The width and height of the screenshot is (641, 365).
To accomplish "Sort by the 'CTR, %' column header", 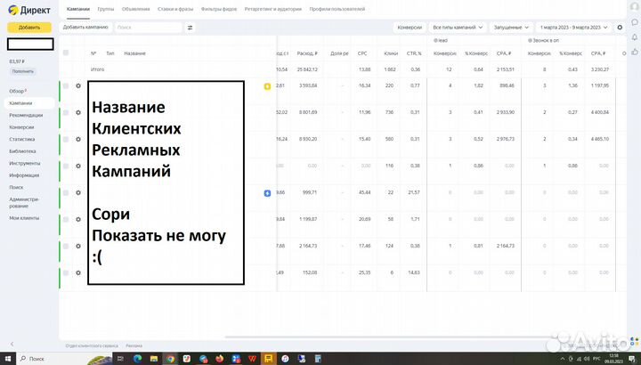I will (414, 53).
